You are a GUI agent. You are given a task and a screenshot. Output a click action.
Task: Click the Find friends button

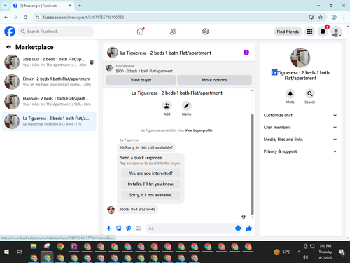288,32
